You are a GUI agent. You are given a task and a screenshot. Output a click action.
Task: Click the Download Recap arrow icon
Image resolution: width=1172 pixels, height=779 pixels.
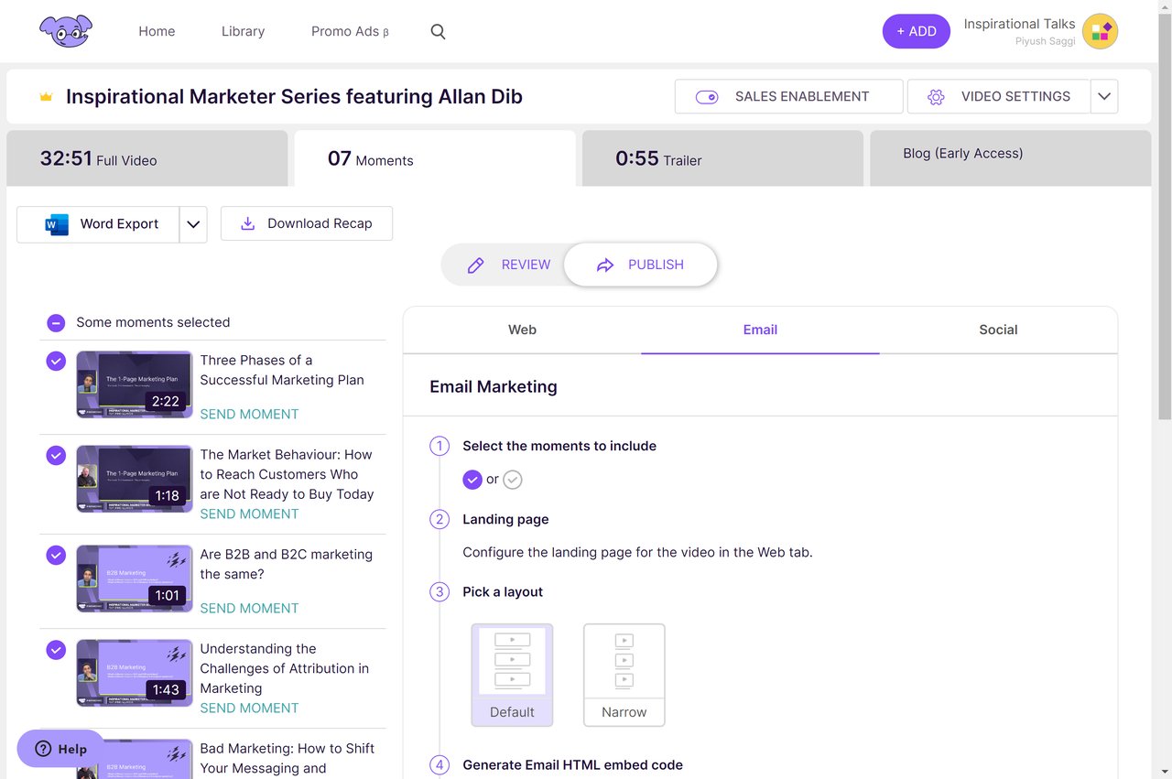coord(247,223)
